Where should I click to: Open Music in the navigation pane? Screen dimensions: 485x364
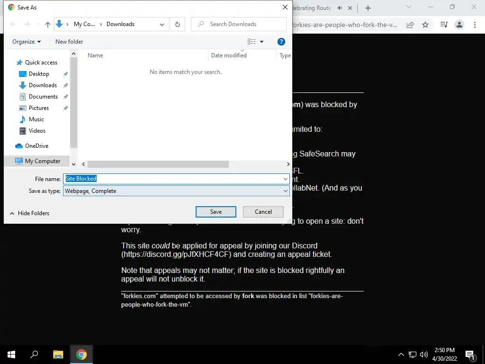pyautogui.click(x=36, y=119)
